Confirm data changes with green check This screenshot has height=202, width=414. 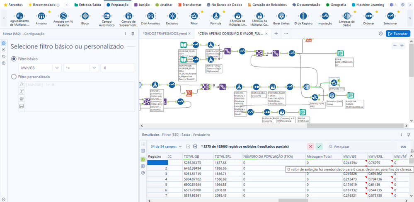319,147
